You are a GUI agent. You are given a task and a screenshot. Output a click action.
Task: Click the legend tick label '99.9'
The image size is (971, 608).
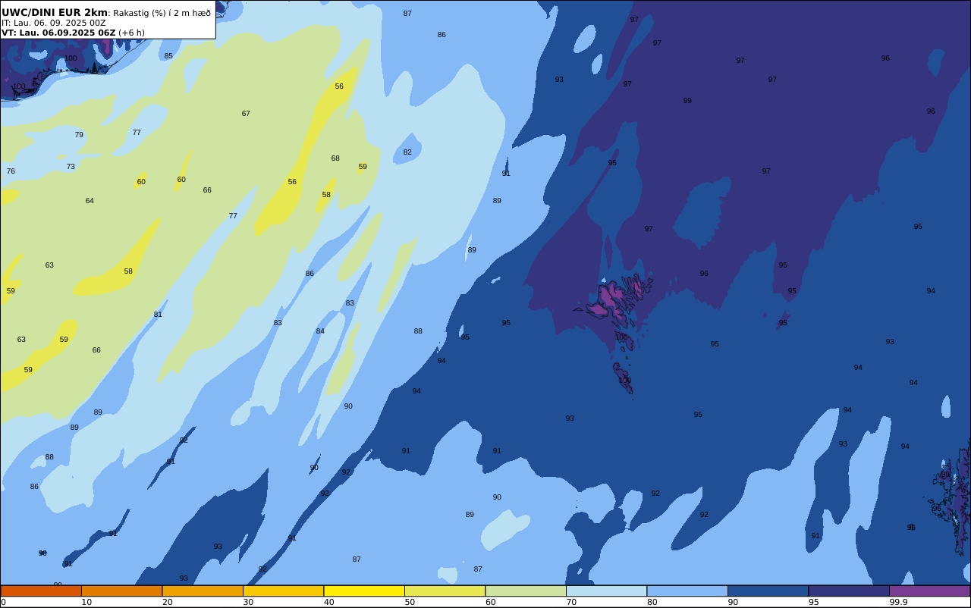[898, 602]
